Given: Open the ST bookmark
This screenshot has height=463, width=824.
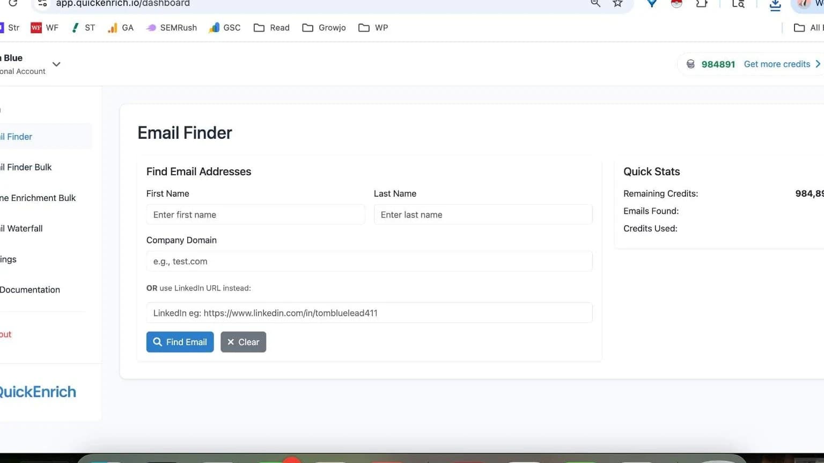Looking at the screenshot, I should pos(83,28).
